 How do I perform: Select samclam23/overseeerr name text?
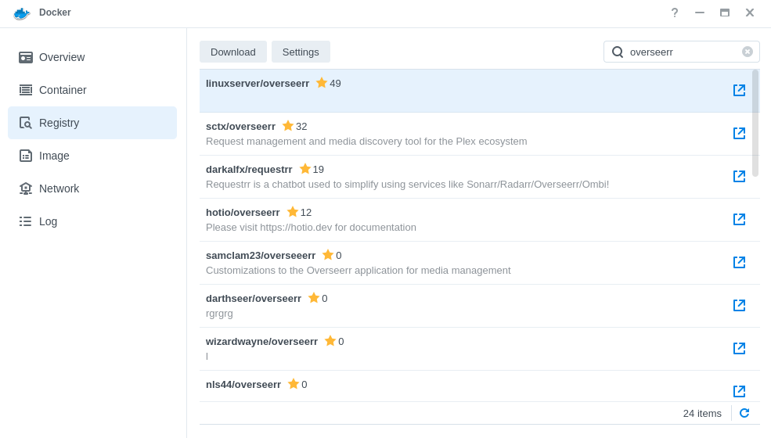pyautogui.click(x=261, y=256)
